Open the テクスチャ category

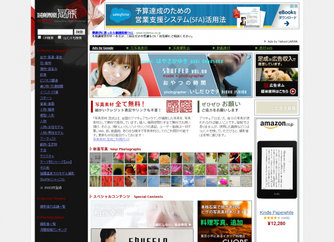click(x=47, y=156)
